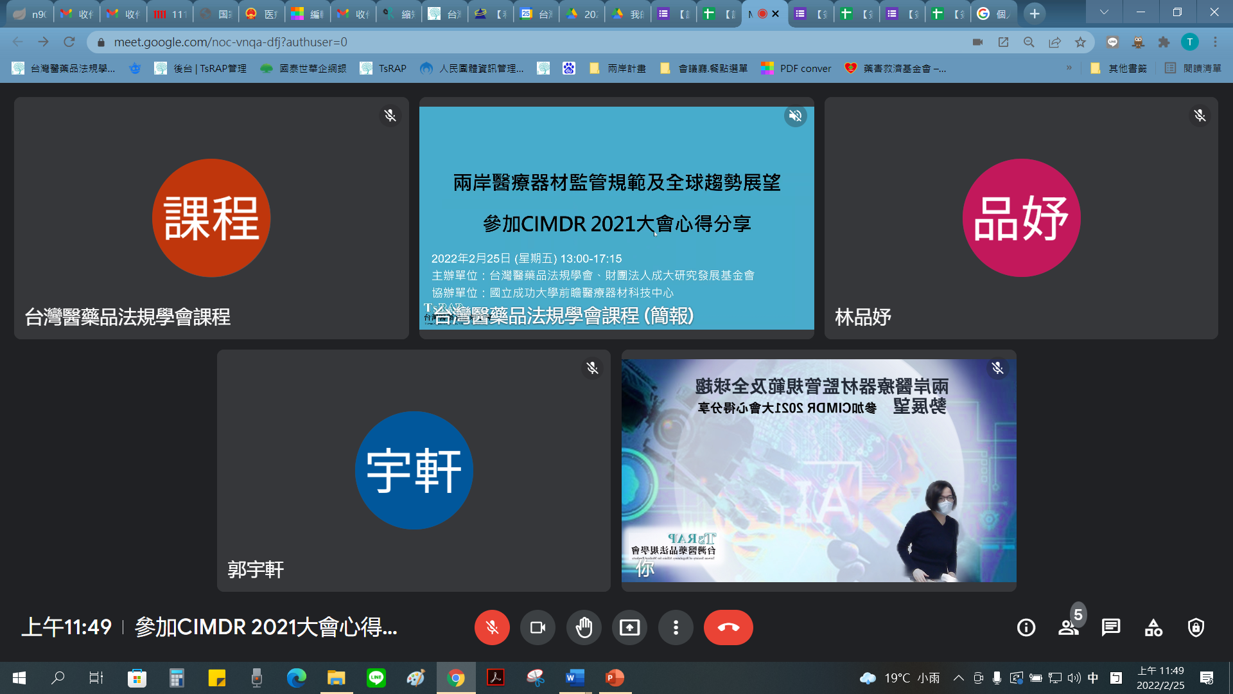Toggle the camera off

[538, 627]
